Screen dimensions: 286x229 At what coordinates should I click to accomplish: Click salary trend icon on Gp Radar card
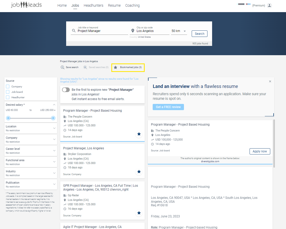coord(65,205)
